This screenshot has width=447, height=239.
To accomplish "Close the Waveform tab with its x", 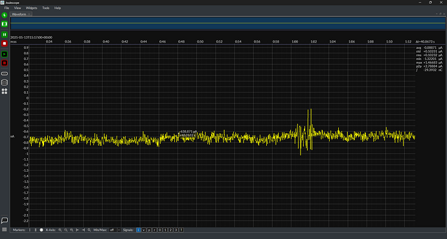I will pyautogui.click(x=29, y=14).
